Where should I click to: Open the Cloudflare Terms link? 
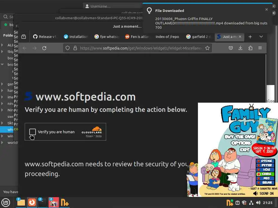pos(99,136)
